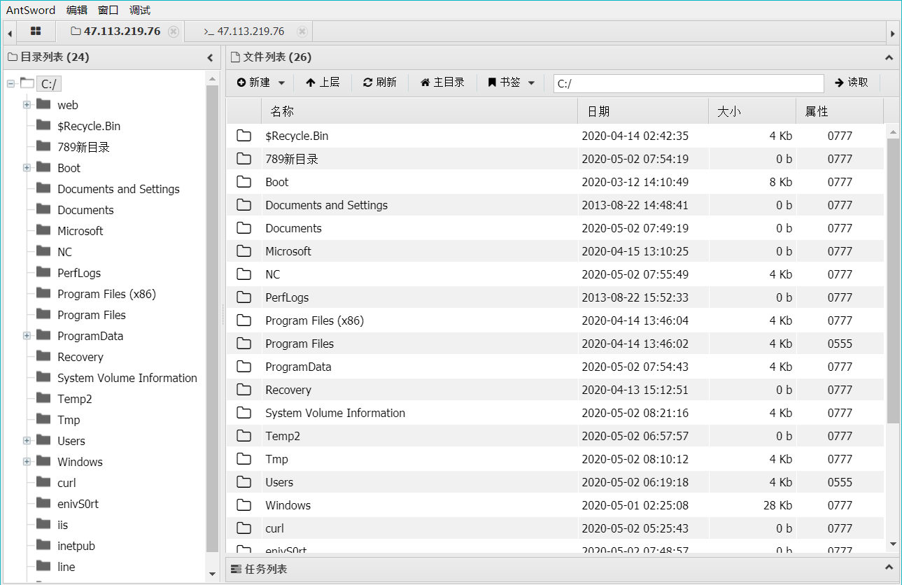Open the home grid tab icon
Viewport: 902px width, 585px height.
[x=36, y=31]
